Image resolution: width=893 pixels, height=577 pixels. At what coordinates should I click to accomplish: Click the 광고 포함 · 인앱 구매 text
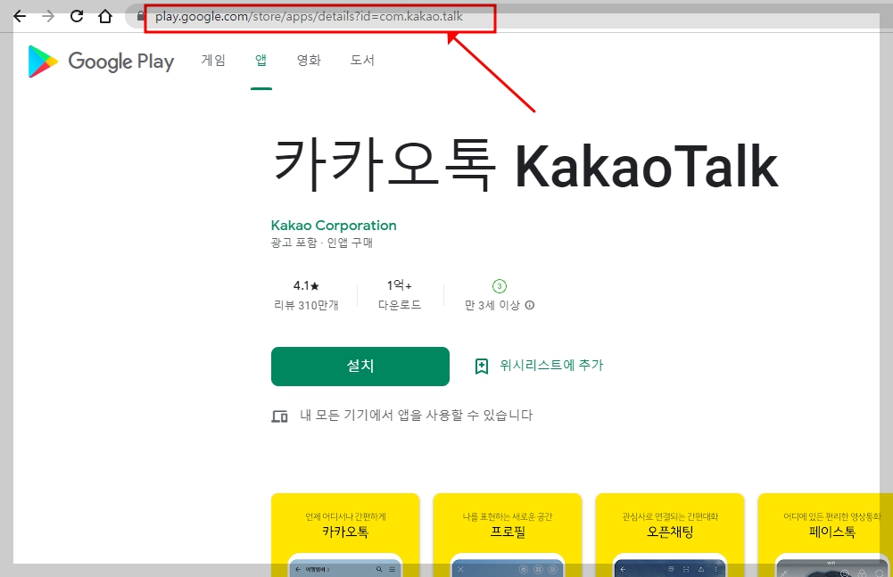click(x=322, y=243)
